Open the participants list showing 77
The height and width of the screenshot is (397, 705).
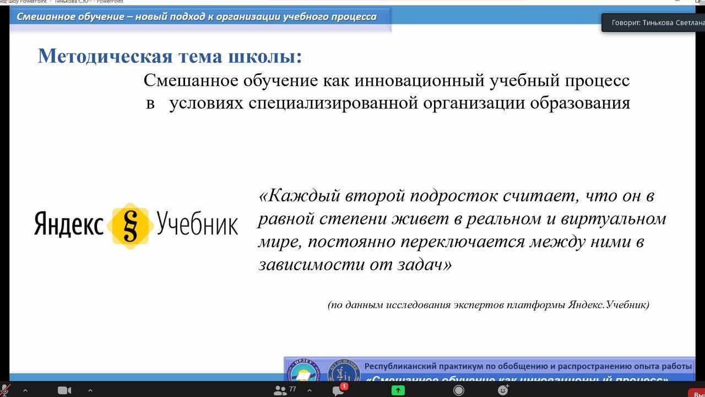[285, 390]
